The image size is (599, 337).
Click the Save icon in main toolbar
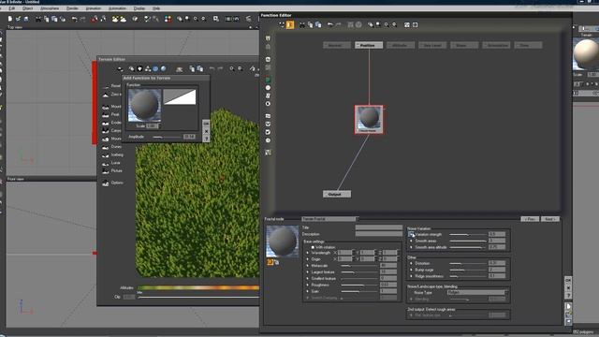pyautogui.click(x=26, y=19)
